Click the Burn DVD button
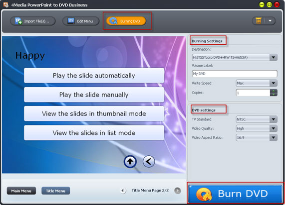The width and height of the screenshot is (285, 205). tap(235, 194)
